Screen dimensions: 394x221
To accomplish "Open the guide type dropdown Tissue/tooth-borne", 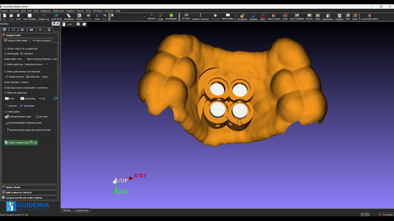I will click(36, 64).
